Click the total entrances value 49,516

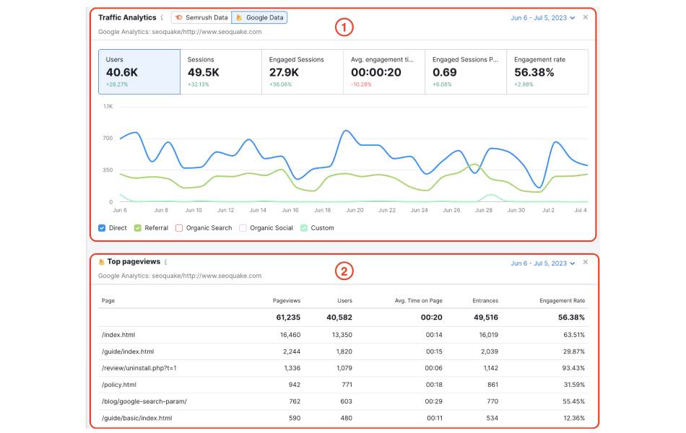point(486,318)
